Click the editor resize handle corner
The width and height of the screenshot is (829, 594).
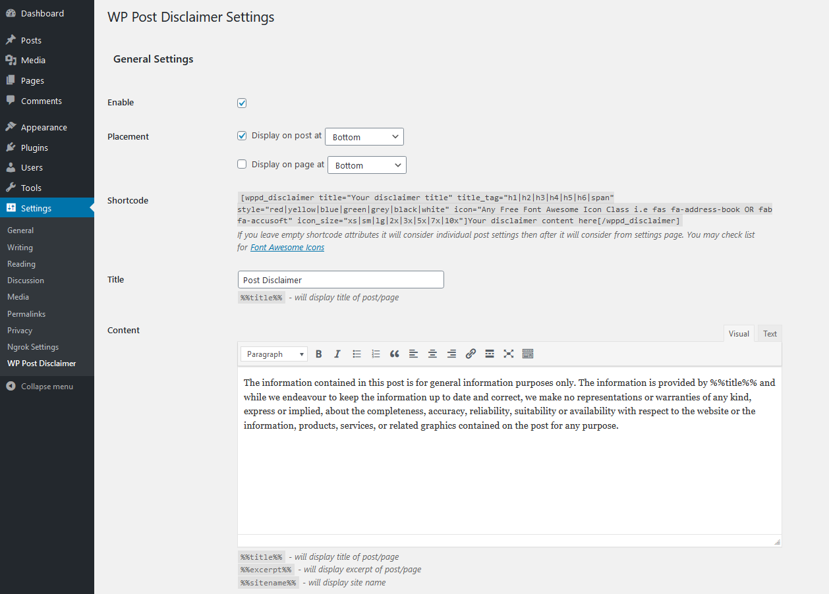point(778,542)
